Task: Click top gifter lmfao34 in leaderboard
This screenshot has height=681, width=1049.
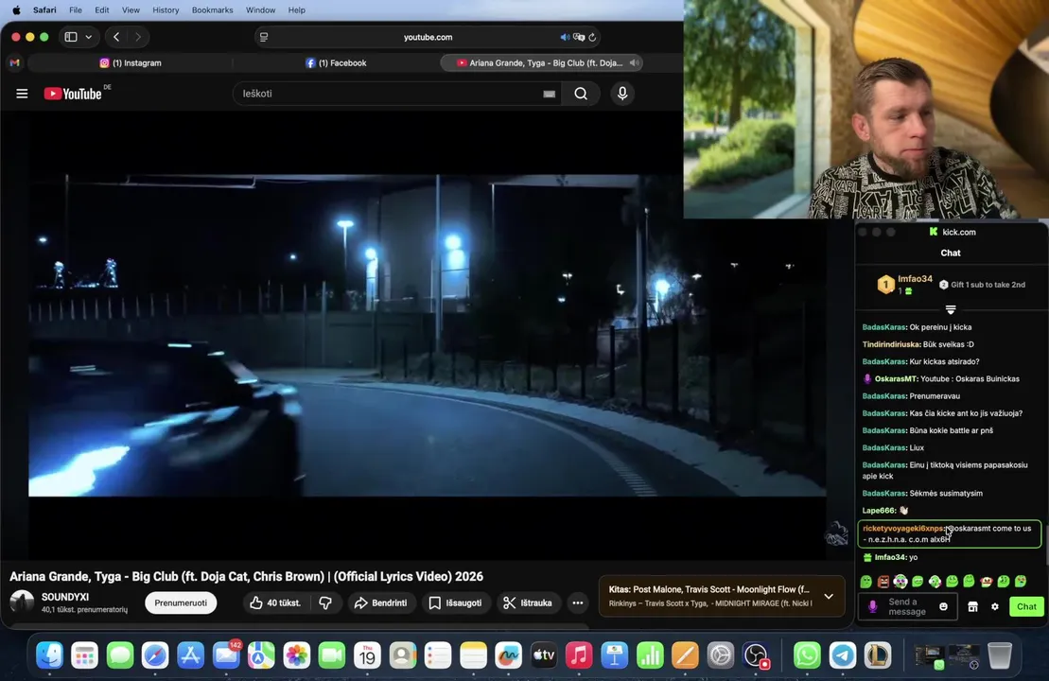Action: click(906, 285)
